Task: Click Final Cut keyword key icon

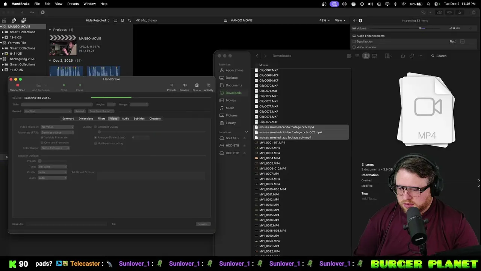Action: coord(32,12)
